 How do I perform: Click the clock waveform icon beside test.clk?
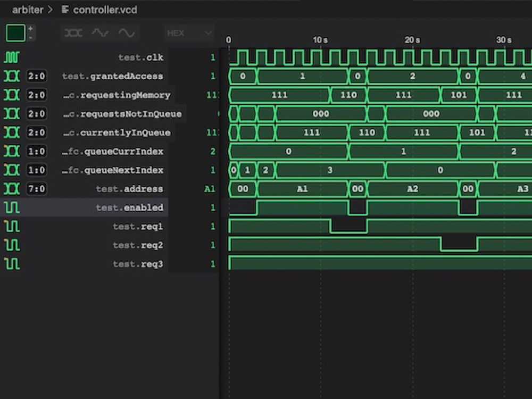click(x=11, y=57)
